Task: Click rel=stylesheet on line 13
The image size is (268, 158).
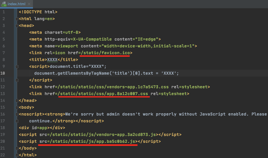Action: coord(168,94)
